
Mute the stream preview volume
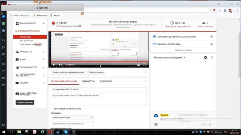tap(60, 65)
